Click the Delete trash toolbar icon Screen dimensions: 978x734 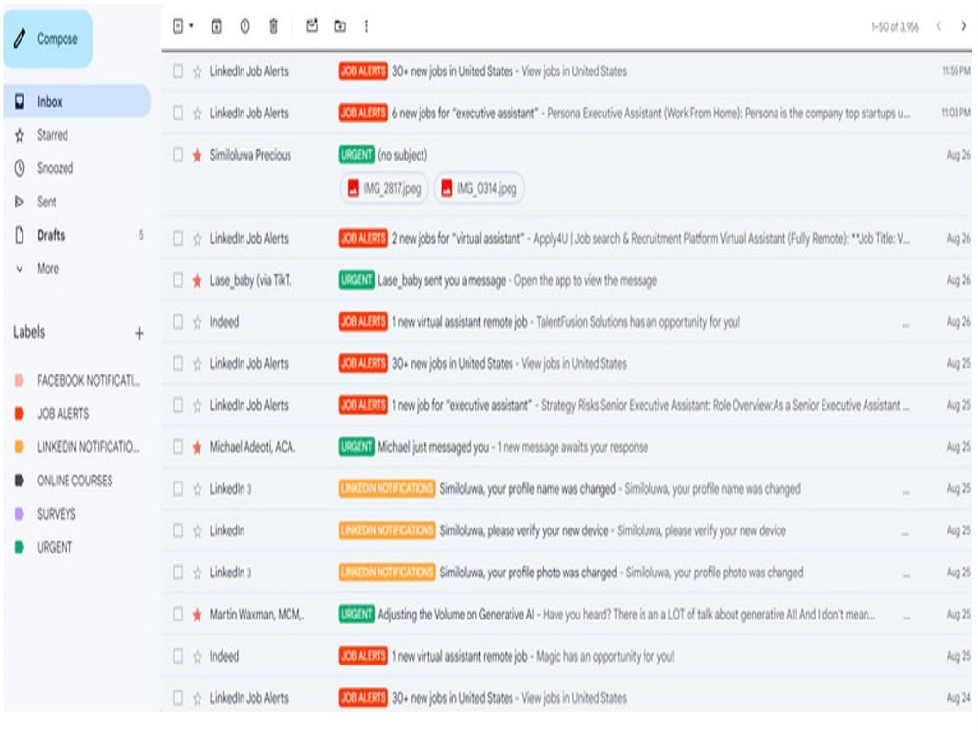[x=273, y=26]
